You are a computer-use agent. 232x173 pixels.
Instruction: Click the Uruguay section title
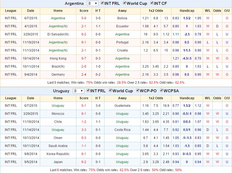pos(61,91)
